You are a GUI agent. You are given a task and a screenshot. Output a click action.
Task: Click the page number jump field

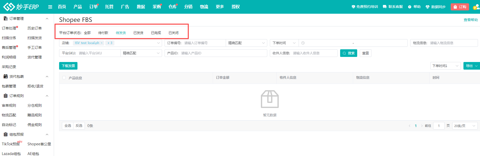(x=439, y=126)
